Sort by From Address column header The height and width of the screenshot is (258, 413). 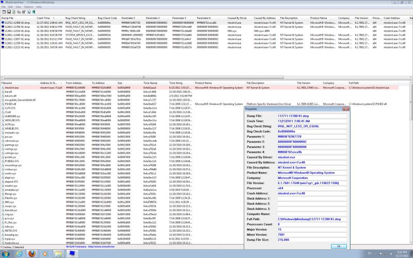point(78,83)
